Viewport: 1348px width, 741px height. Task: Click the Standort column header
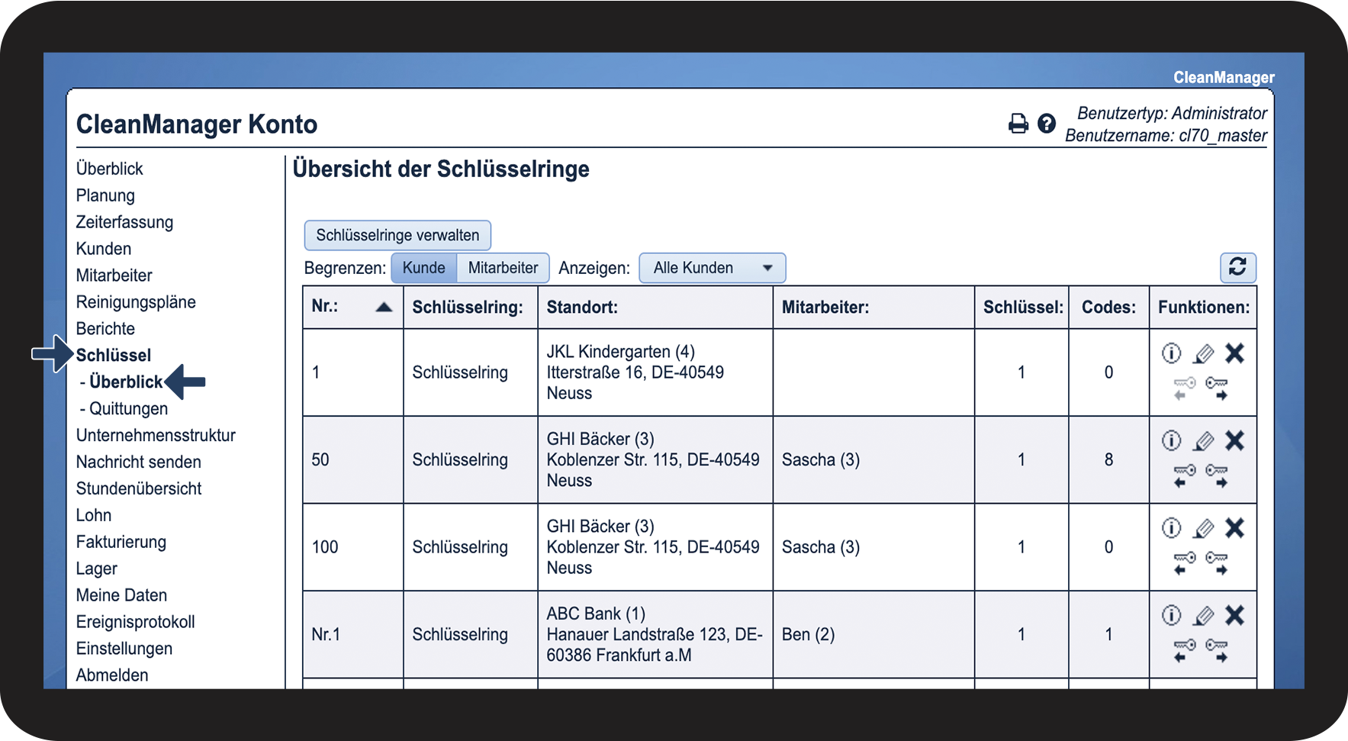point(582,308)
